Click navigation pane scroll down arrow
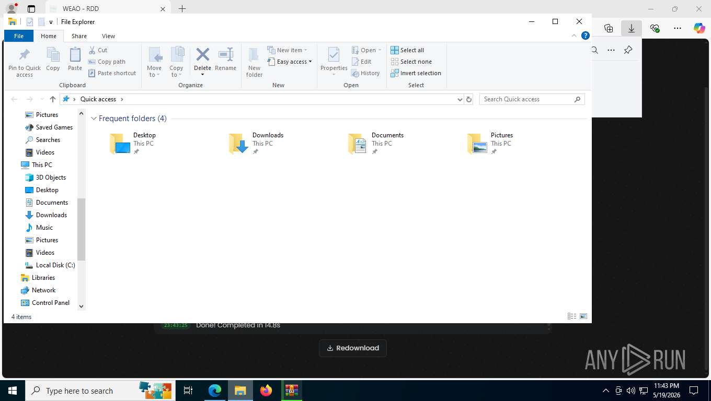The width and height of the screenshot is (711, 401). pyautogui.click(x=81, y=306)
